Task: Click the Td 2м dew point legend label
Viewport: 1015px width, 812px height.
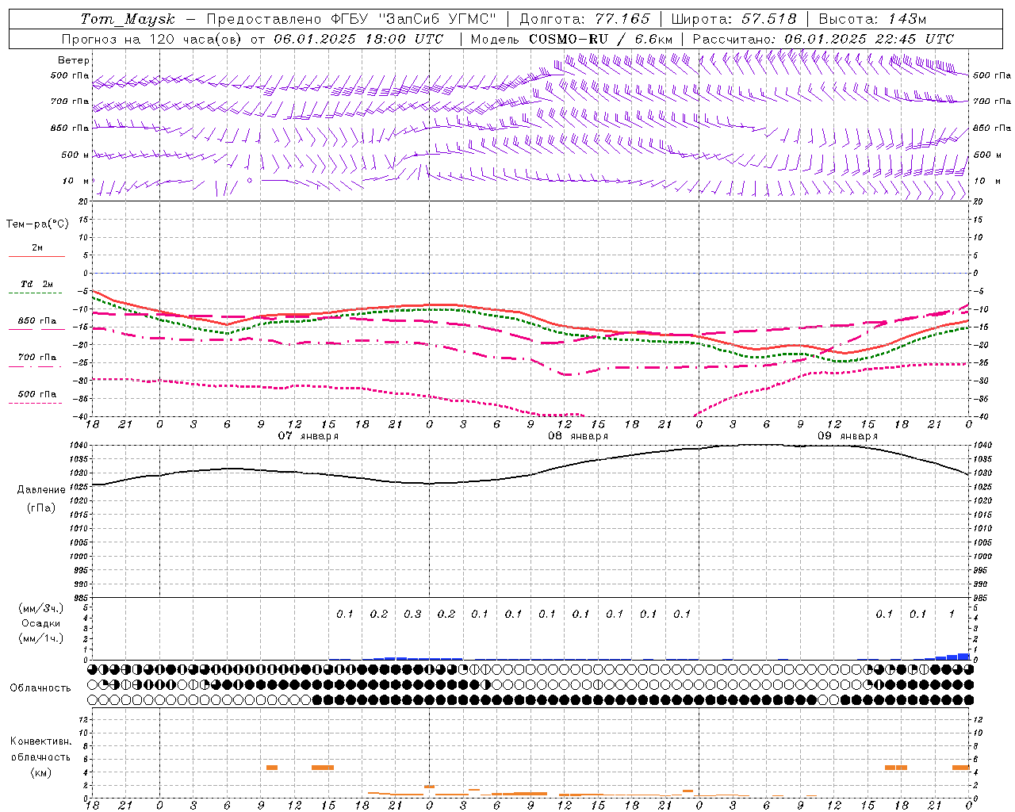Action: click(36, 284)
